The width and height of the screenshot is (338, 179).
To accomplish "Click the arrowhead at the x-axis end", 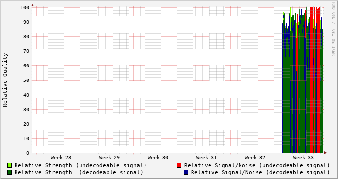I will (x=325, y=153).
